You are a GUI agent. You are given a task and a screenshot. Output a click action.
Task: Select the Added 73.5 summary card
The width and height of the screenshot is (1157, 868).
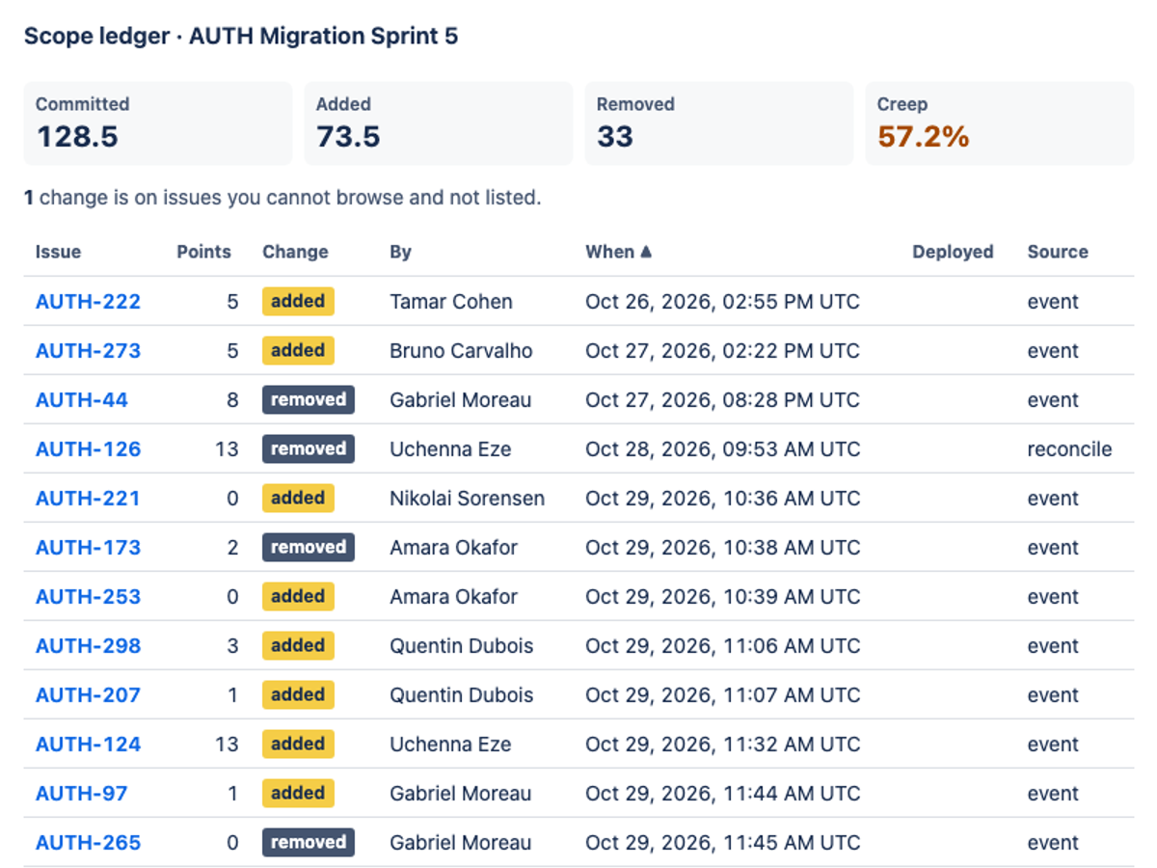[439, 123]
